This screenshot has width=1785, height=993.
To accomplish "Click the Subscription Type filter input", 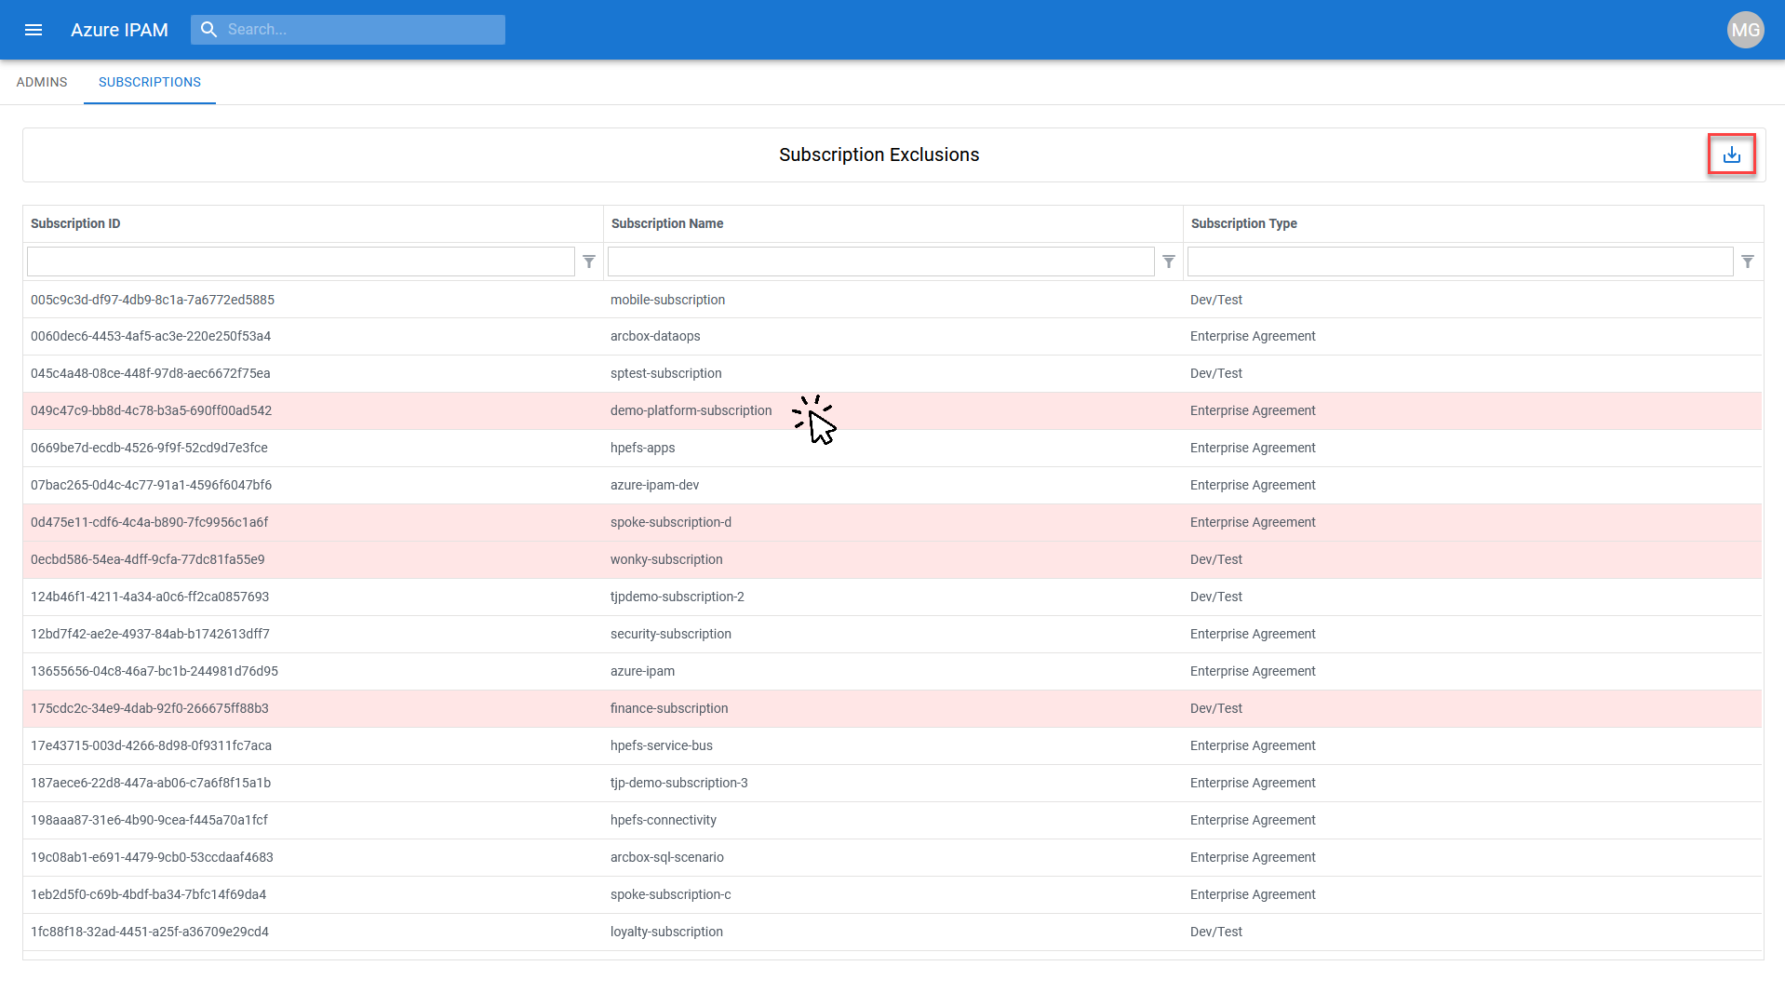I will pyautogui.click(x=1460, y=262).
